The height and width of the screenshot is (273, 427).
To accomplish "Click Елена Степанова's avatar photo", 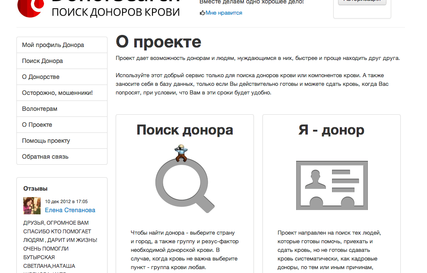I will [x=32, y=206].
